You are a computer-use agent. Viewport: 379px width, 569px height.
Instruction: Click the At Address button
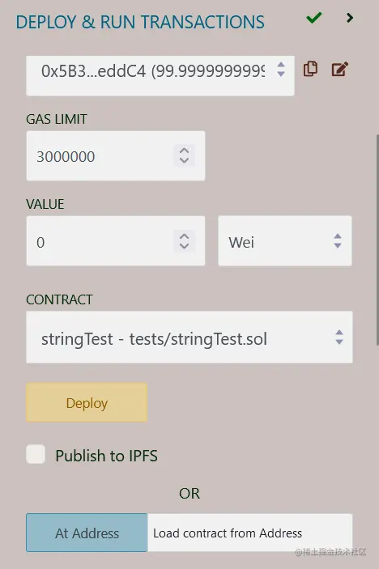click(x=87, y=533)
